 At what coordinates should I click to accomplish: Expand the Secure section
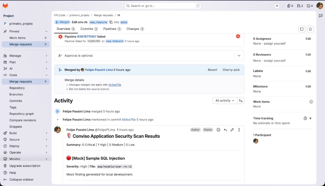click(x=46, y=140)
